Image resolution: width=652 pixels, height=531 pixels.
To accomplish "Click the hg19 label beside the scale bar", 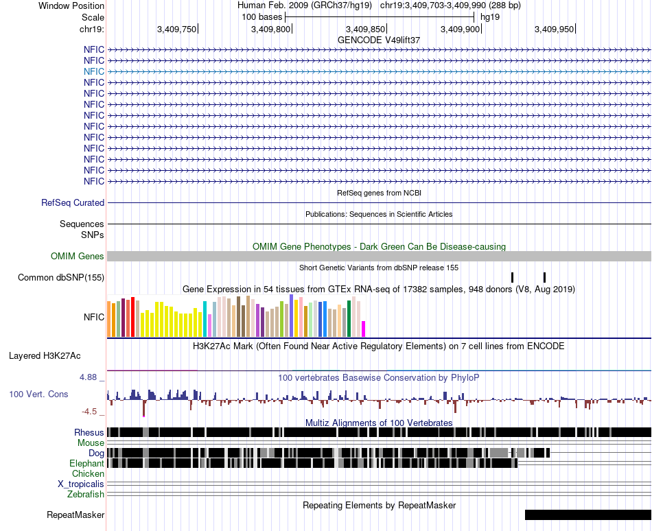I will click(490, 17).
